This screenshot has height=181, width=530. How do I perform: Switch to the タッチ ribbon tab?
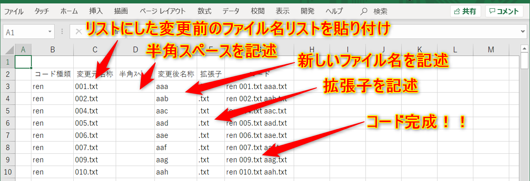tap(41, 11)
